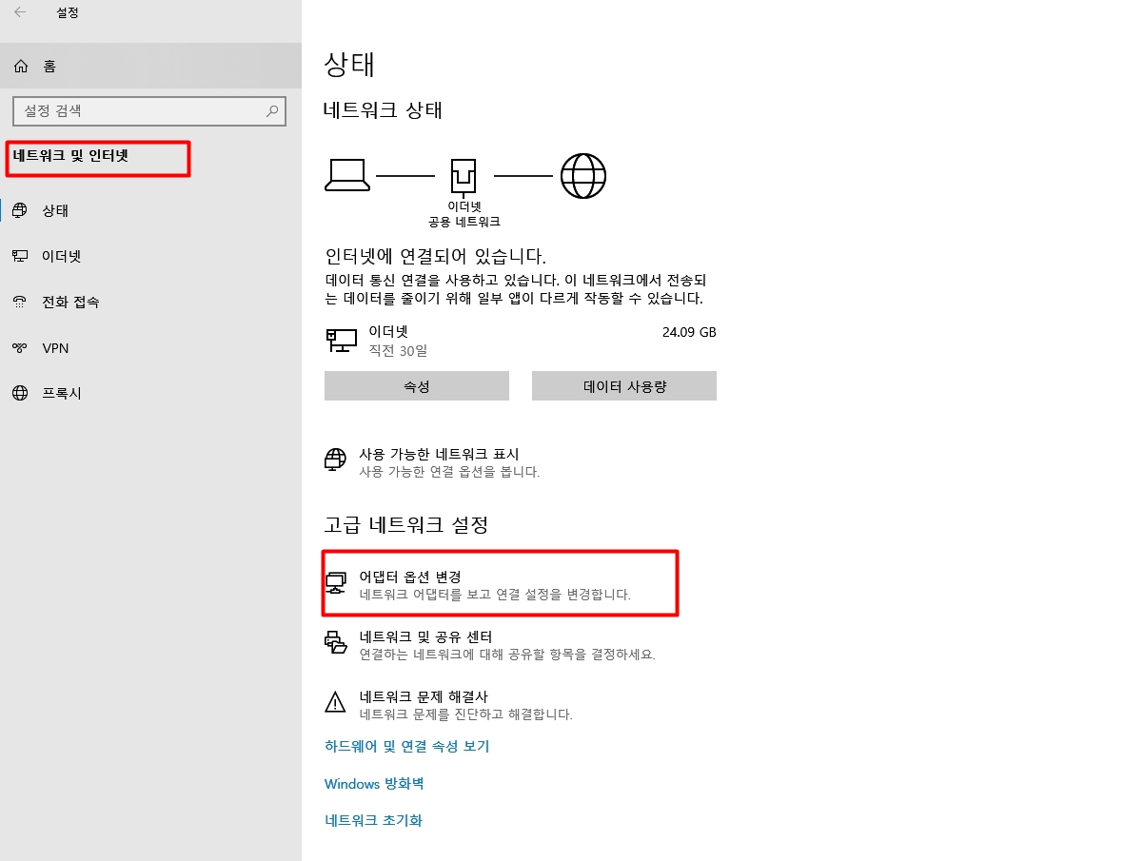The image size is (1125, 861).
Task: Click the back arrow icon in the title bar
Action: point(20,12)
